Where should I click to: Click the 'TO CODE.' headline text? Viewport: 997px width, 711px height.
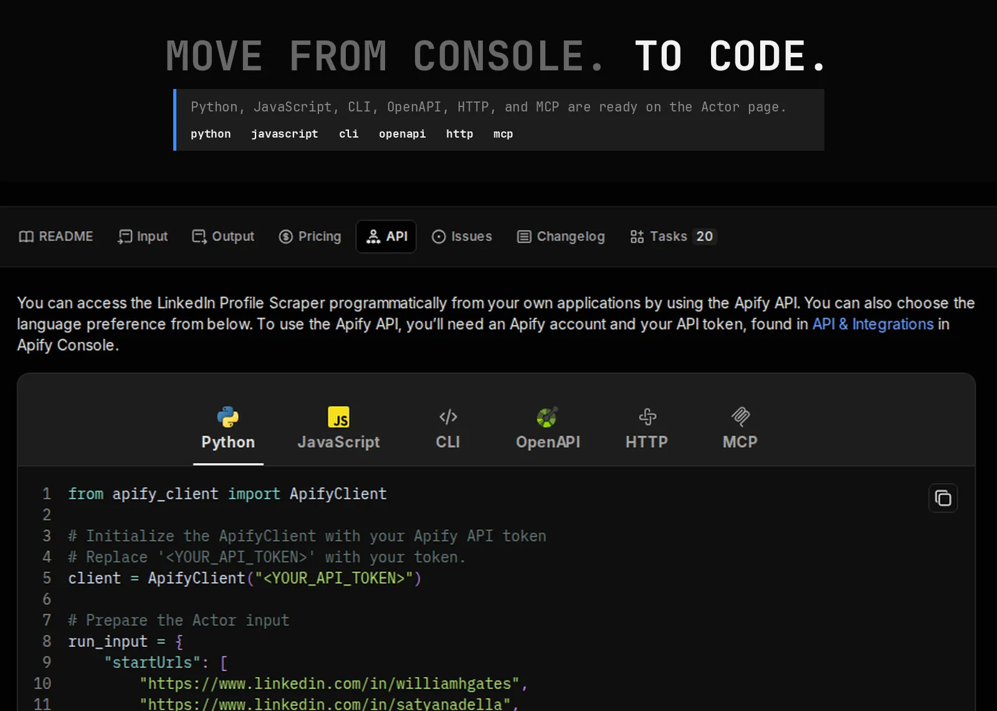pyautogui.click(x=730, y=56)
